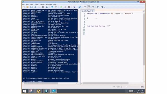Click the script pane horizontal scrollbar
This screenshot has height=94, width=167.
pyautogui.click(x=105, y=83)
